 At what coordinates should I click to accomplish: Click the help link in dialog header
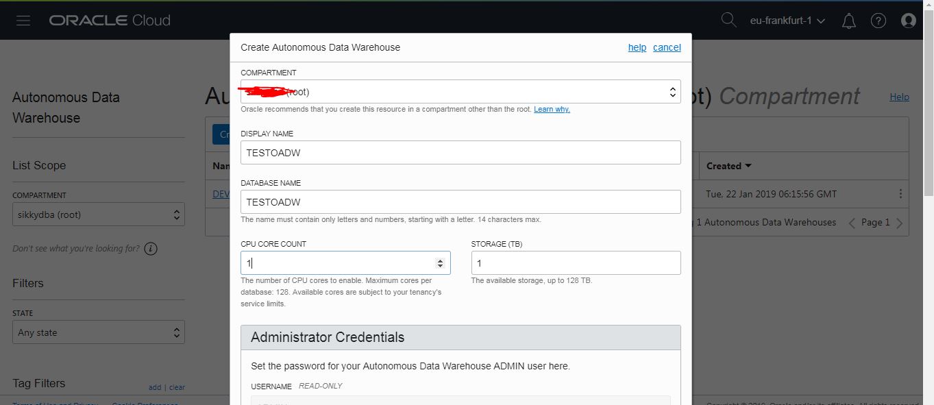pos(637,47)
